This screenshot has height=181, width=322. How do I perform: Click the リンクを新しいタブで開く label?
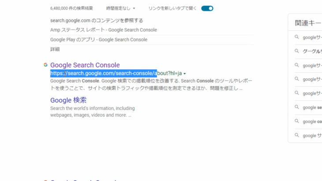[172, 8]
